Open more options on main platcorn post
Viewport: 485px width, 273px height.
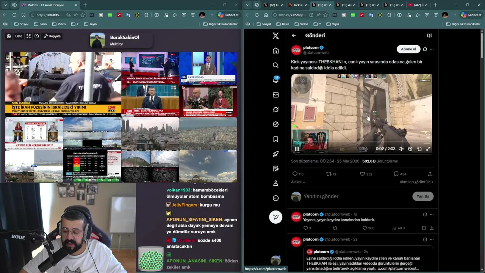click(x=432, y=49)
